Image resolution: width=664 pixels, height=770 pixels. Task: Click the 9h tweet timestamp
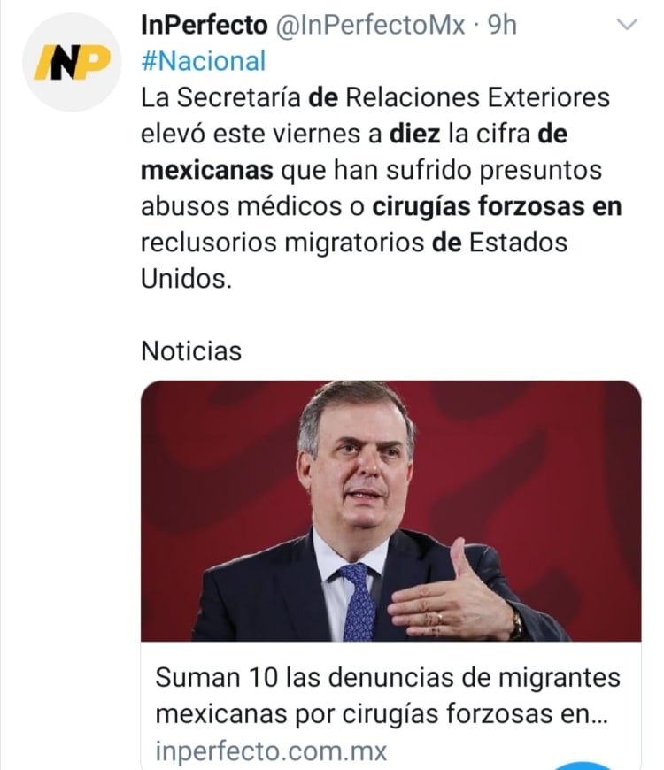point(502,26)
